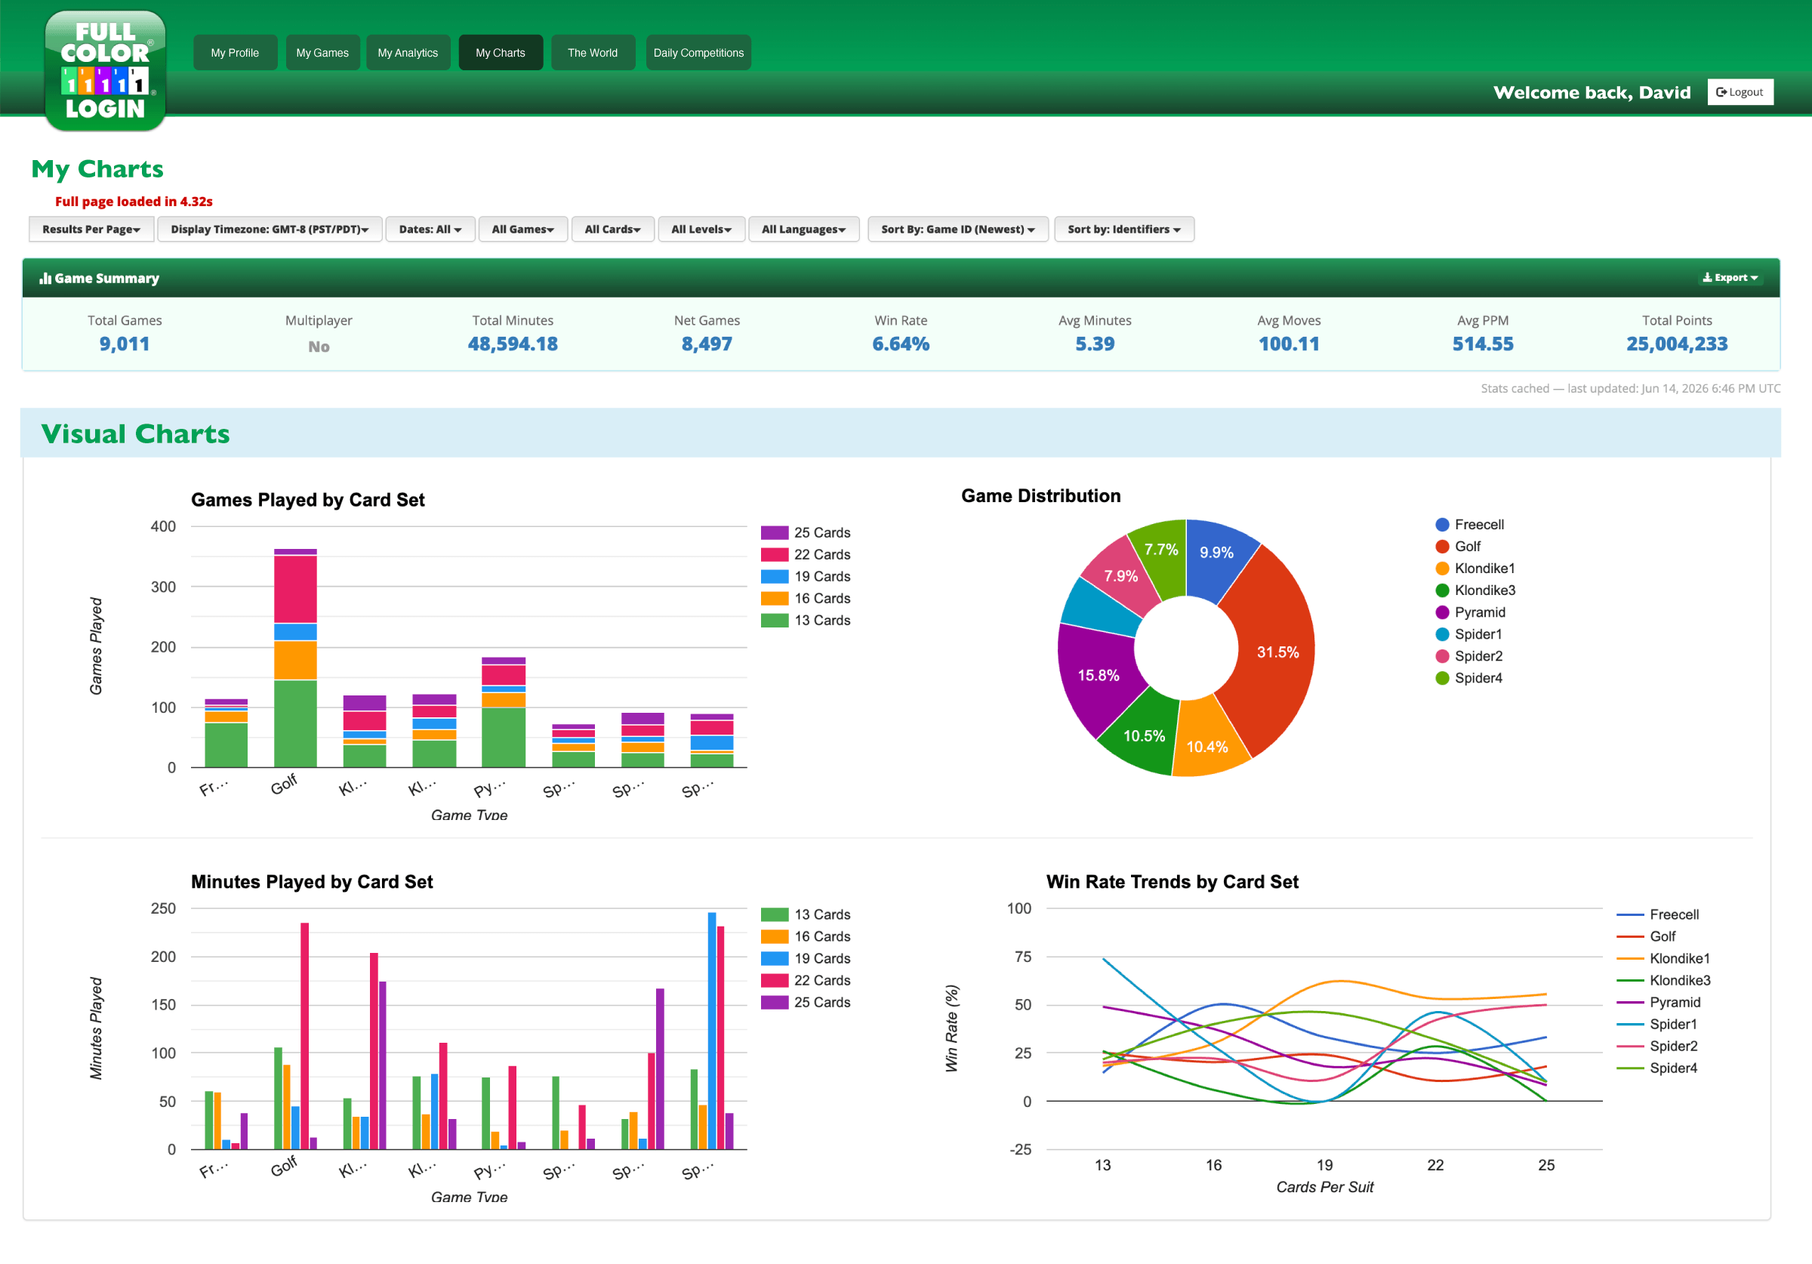Open the My Profile page
The image size is (1812, 1264).
click(235, 52)
